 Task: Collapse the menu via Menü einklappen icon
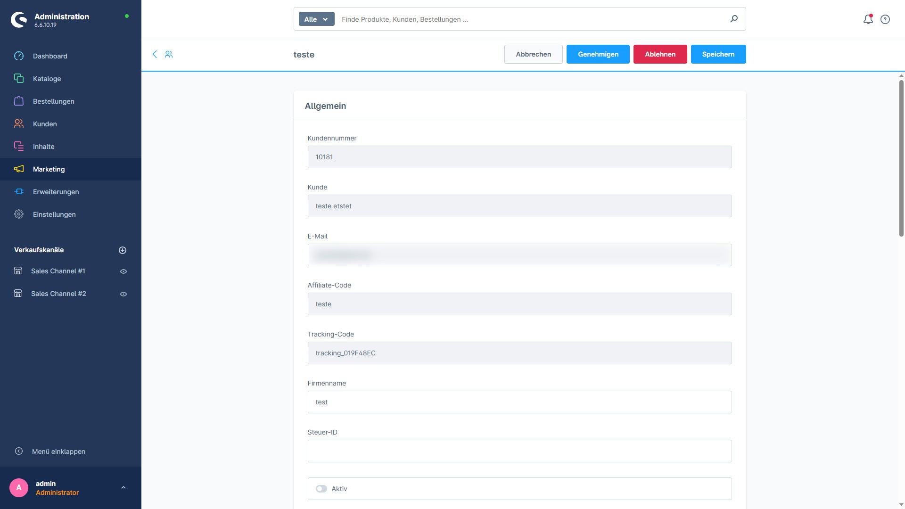coord(19,451)
